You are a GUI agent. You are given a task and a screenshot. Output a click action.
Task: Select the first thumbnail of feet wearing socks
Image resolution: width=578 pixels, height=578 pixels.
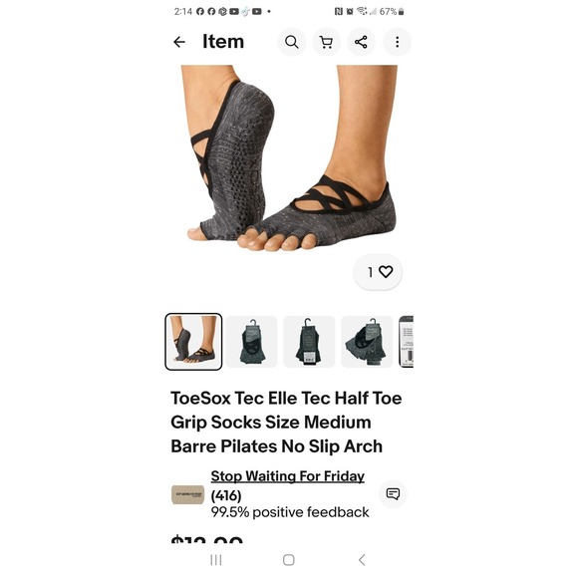point(193,342)
